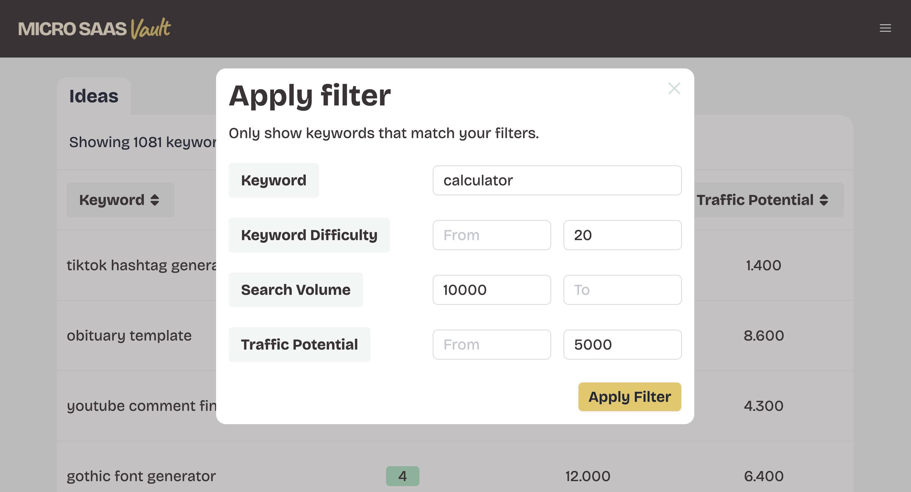The width and height of the screenshot is (911, 492).
Task: Click the obituary template keyword row
Action: [129, 336]
